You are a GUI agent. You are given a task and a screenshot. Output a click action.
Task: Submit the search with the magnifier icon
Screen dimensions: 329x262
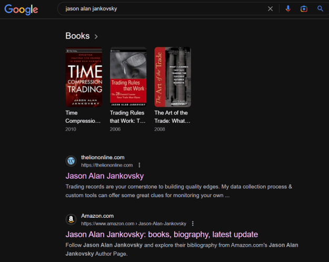(x=320, y=8)
